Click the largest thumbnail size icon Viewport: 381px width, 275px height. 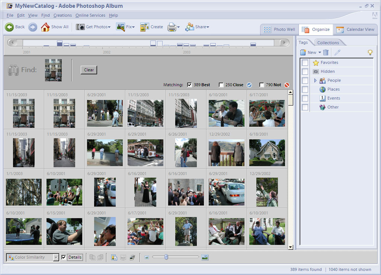[205, 257]
